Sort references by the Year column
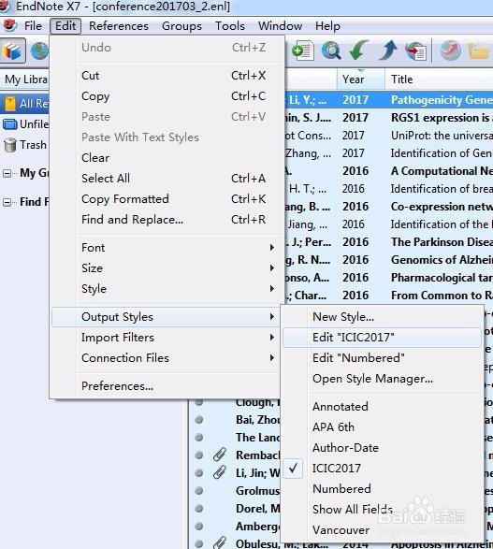Screen dimensions: 493x549 click(361, 79)
